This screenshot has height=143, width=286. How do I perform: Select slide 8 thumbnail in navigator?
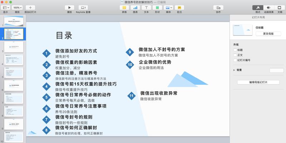14,111
